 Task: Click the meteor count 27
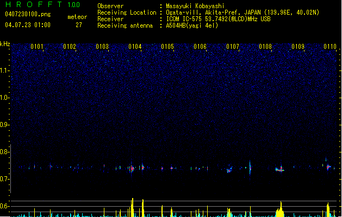(79, 25)
